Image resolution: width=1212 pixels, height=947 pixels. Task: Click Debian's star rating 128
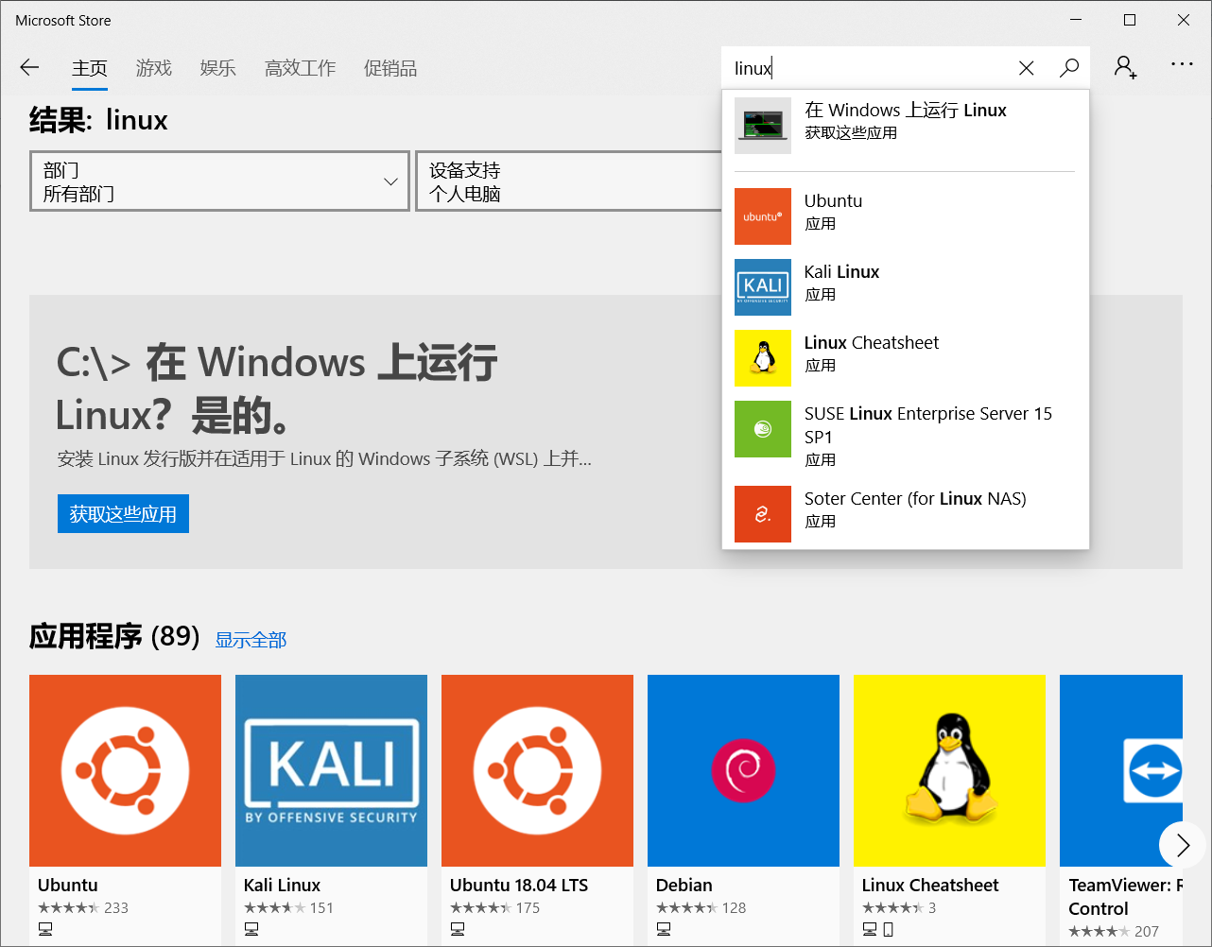click(x=701, y=908)
